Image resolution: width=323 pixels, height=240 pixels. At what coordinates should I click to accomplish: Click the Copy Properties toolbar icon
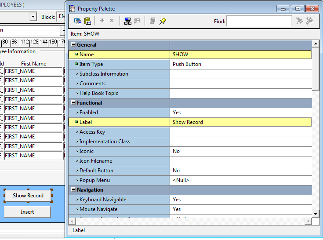tap(78, 21)
